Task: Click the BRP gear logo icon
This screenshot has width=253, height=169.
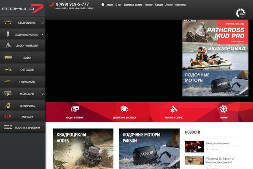Action: click(241, 13)
